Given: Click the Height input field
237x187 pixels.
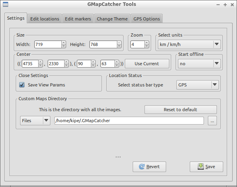Looking at the screenshot, I should point(103,44).
